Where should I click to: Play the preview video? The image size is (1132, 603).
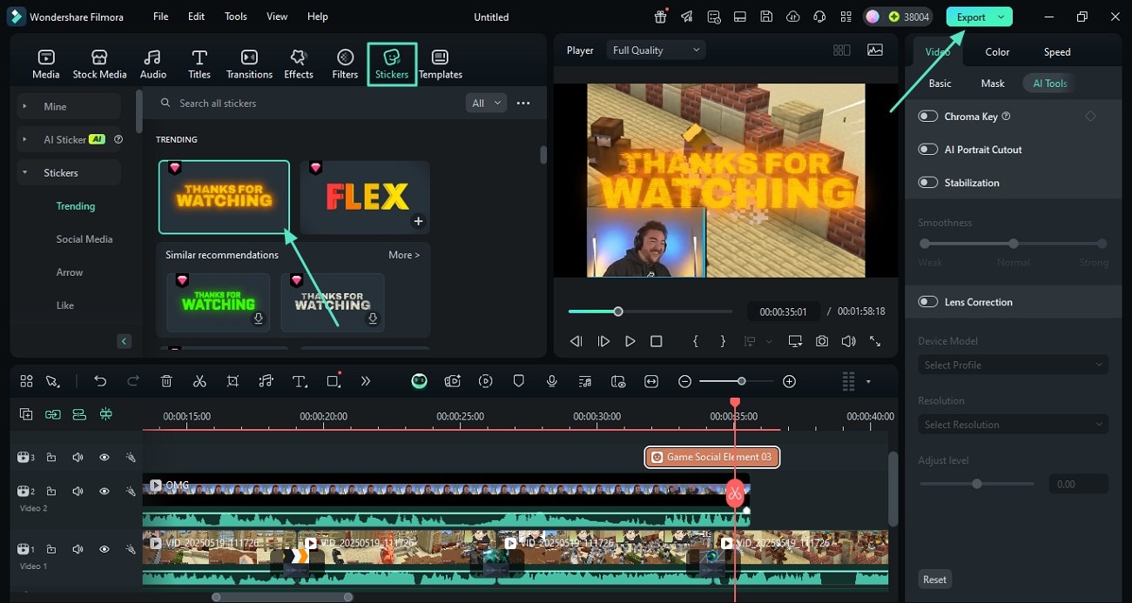pyautogui.click(x=630, y=342)
